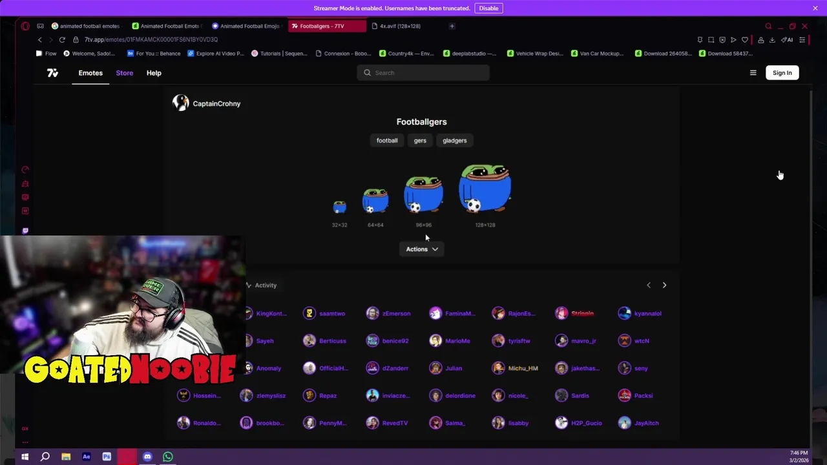Click the snapshot icon in the address bar
Screen dimensions: 827x465
coord(711,40)
